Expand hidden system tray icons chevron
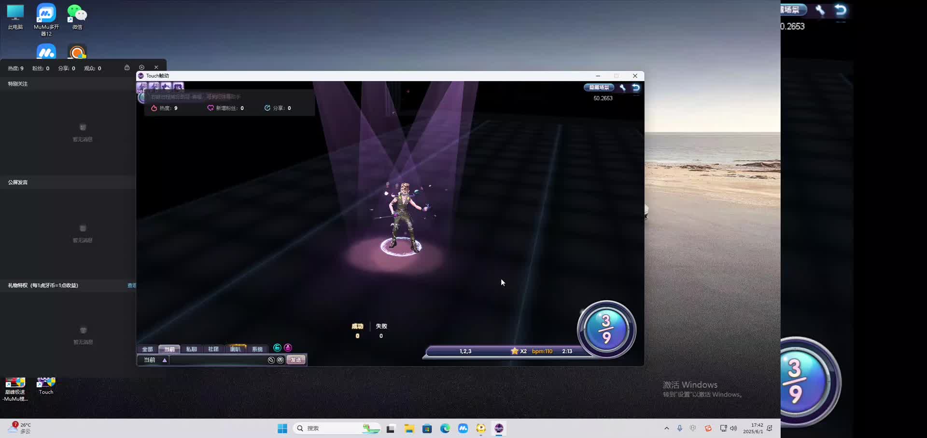 (666, 428)
